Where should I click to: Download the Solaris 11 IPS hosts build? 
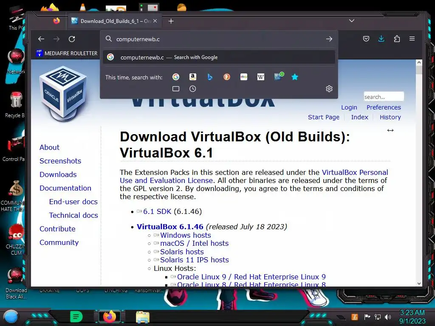point(194,260)
